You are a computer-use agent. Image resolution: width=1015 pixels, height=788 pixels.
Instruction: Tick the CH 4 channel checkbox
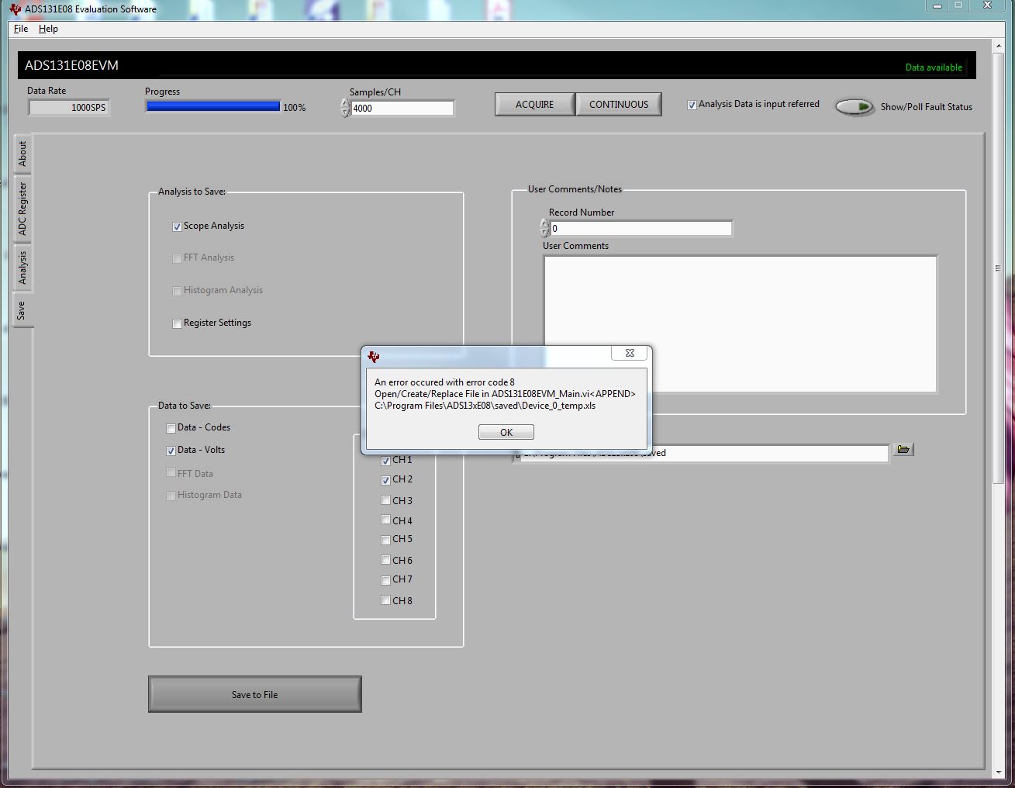click(386, 520)
